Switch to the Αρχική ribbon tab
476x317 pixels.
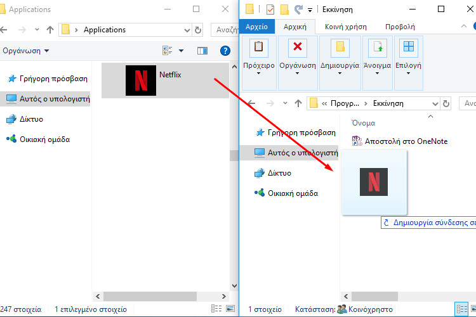pos(294,27)
